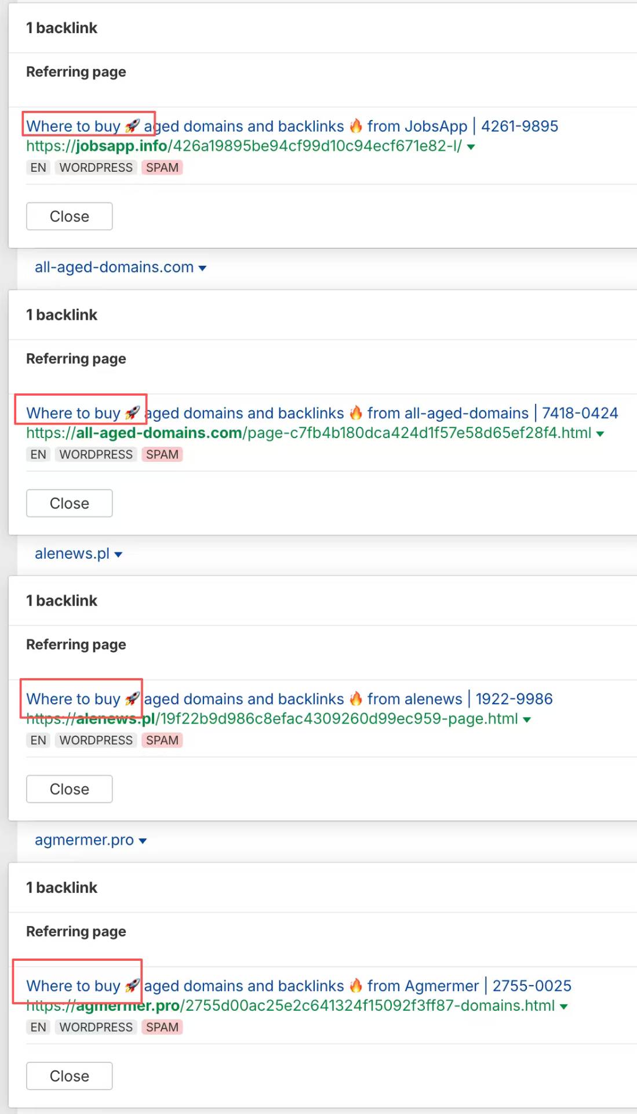Click SPAM tag under alenews.pl URL
The image size is (637, 1114).
pos(162,740)
